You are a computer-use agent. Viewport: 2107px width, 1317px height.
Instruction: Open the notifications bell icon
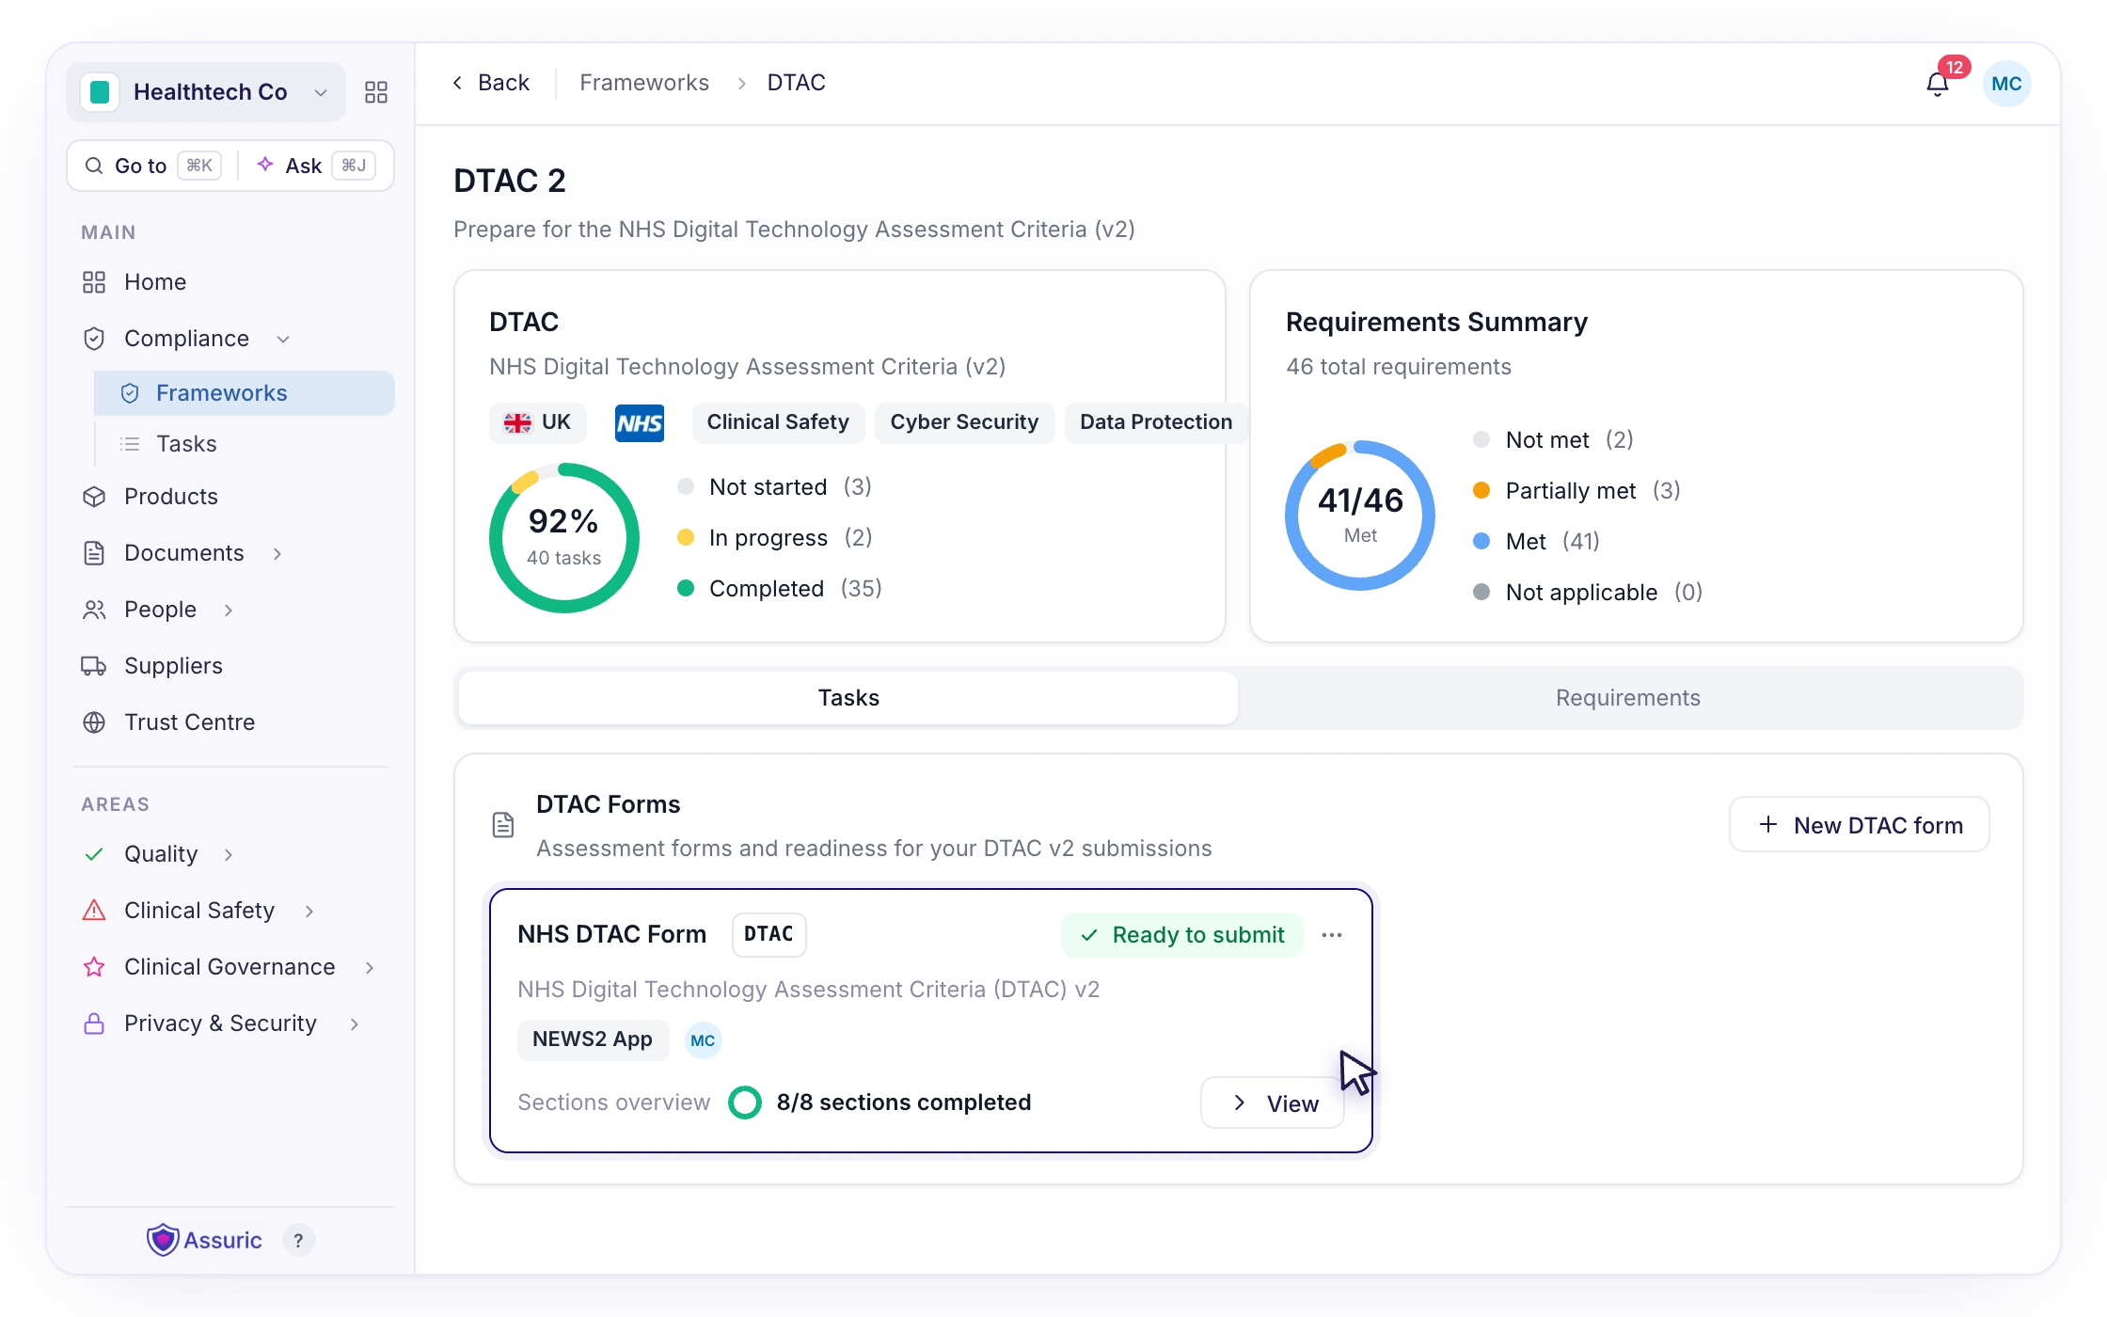pyautogui.click(x=1937, y=85)
